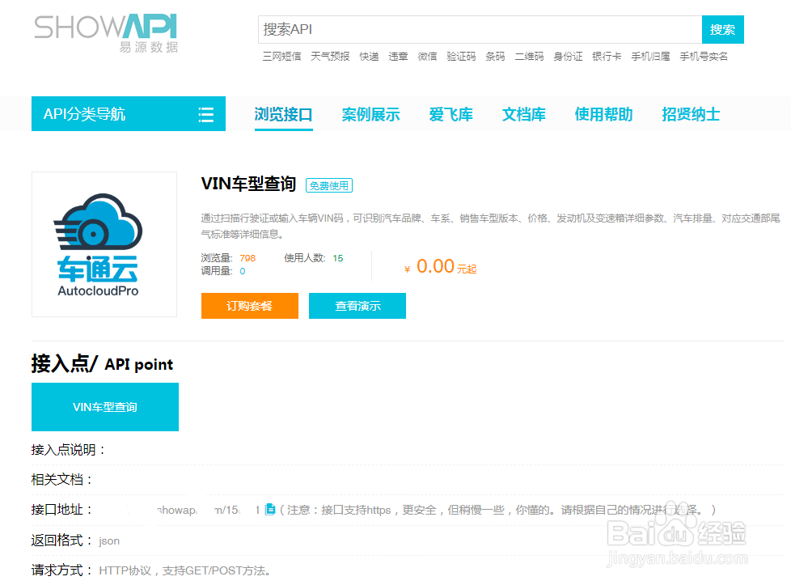This screenshot has width=791, height=585.
Task: Open the 使用帮助 help tab
Action: pyautogui.click(x=603, y=114)
